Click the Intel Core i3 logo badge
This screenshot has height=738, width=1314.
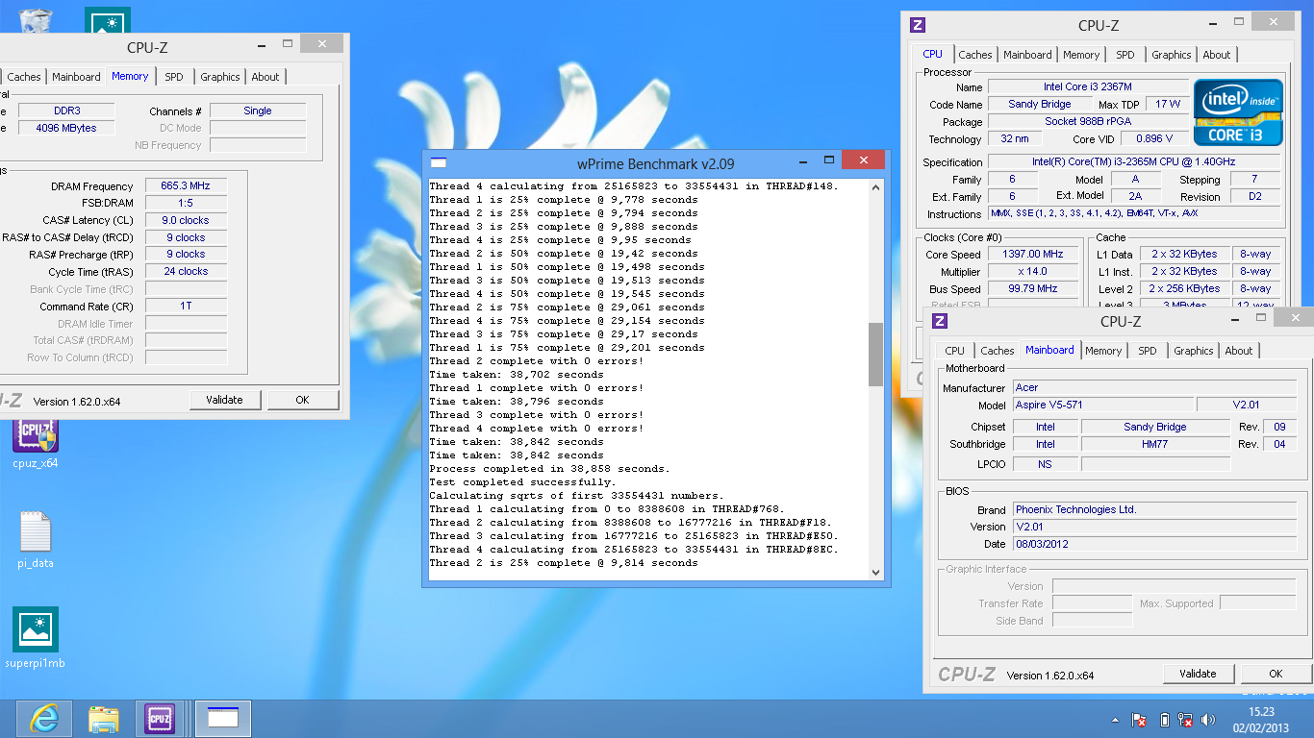[x=1238, y=112]
